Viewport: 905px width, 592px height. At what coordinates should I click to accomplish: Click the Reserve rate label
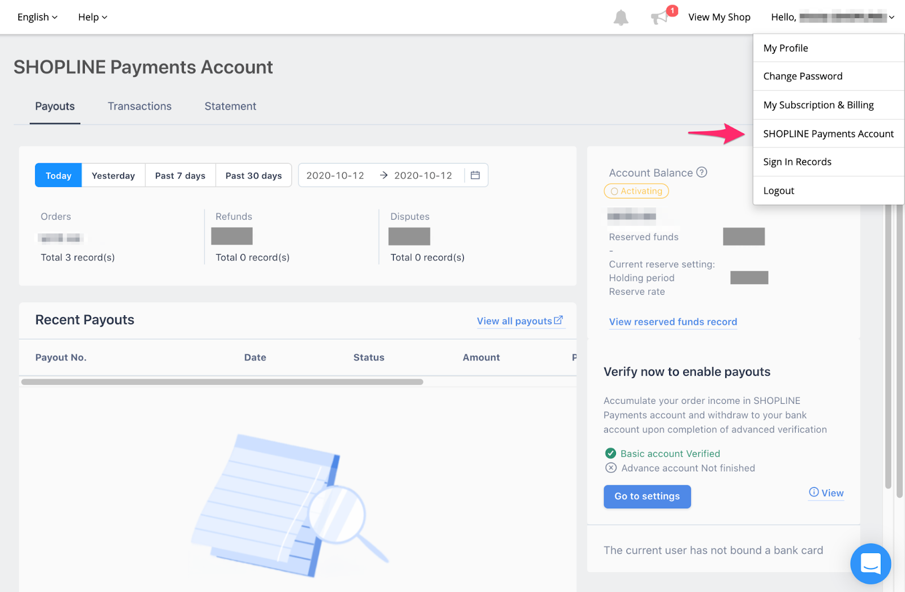click(637, 291)
